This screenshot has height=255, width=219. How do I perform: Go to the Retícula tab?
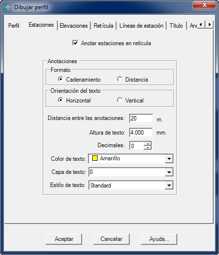click(x=103, y=26)
